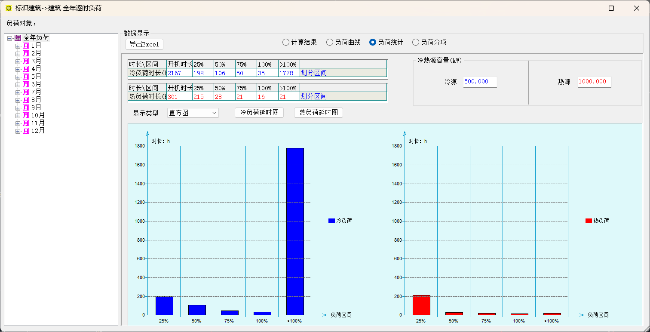Viewport: 650px width, 332px height.
Task: Click the pink icon beside 1月
Action: [26, 46]
